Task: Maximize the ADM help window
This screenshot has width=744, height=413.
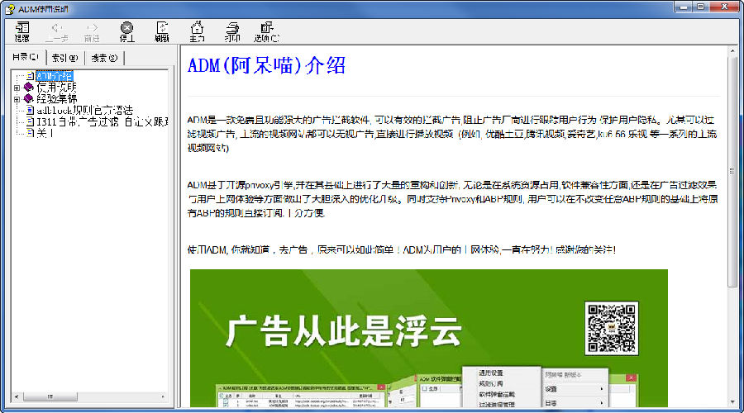Action: pos(701,7)
